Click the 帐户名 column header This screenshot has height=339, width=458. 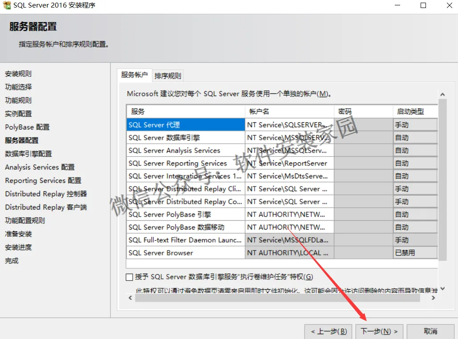click(x=289, y=112)
